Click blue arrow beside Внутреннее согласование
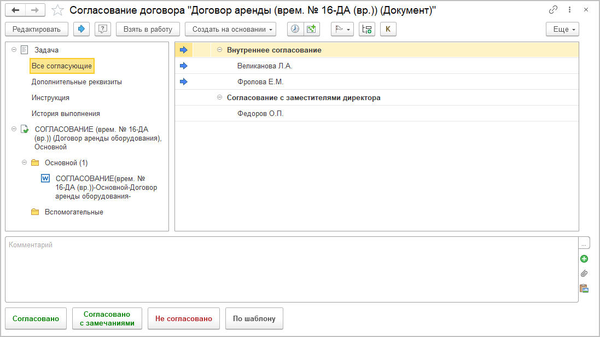The width and height of the screenshot is (600, 337). (x=184, y=50)
